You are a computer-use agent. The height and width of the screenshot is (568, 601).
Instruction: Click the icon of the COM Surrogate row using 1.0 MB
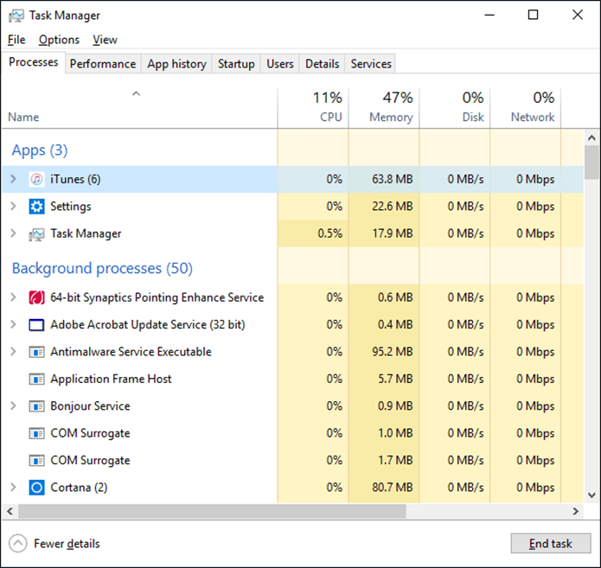pyautogui.click(x=36, y=433)
